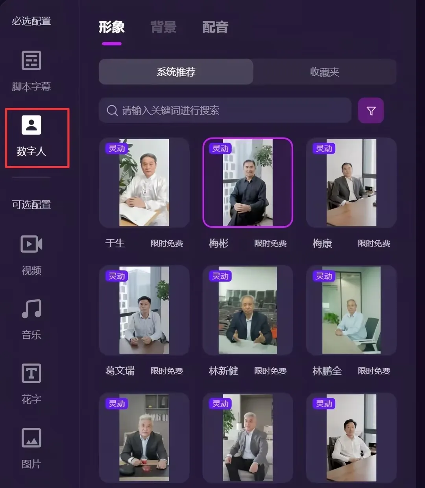
Task: Select the 收藏夹 favorites segment
Action: click(x=325, y=72)
